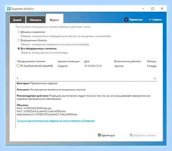Image resolution: width=172 pixels, height=151 pixels.
Task: Open link for additional info on the Internet
Action: click(56, 121)
